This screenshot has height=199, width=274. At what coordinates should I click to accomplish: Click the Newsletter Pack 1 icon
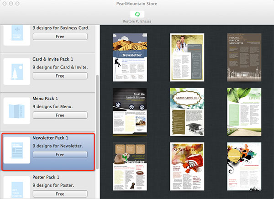point(17,150)
